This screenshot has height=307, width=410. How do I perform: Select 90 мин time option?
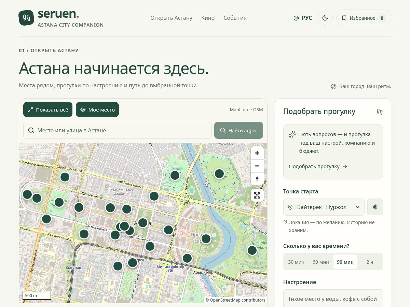[x=345, y=262]
